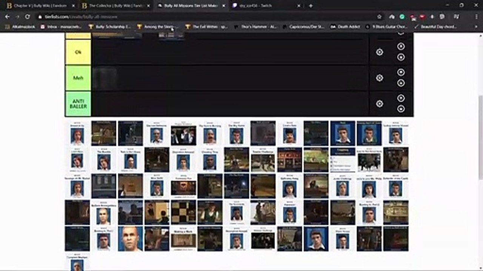This screenshot has height=271, width=483.
Task: Open settings gear for the Meh tier
Action: click(x=380, y=78)
